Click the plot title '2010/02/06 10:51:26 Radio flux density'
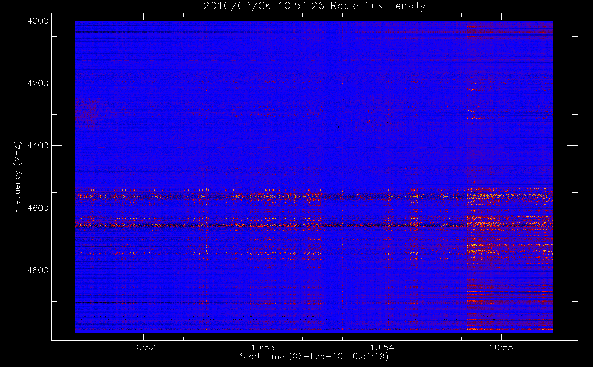Screen dimensions: 593x367 (314, 6)
